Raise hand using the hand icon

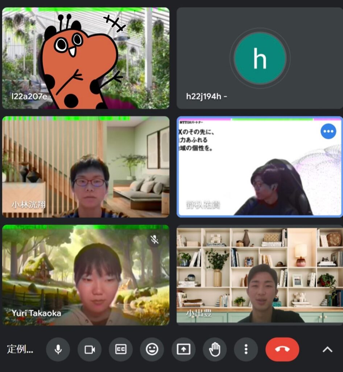coord(215,349)
